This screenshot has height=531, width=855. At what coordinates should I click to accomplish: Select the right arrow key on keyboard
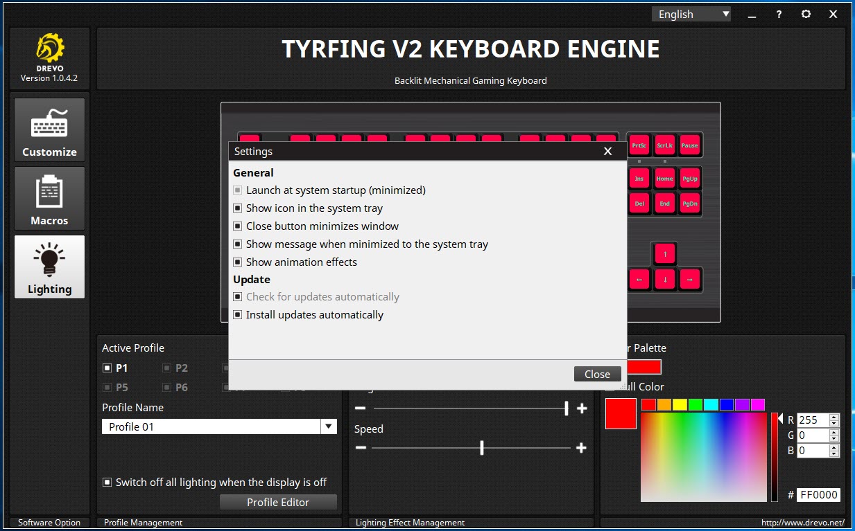pos(689,279)
